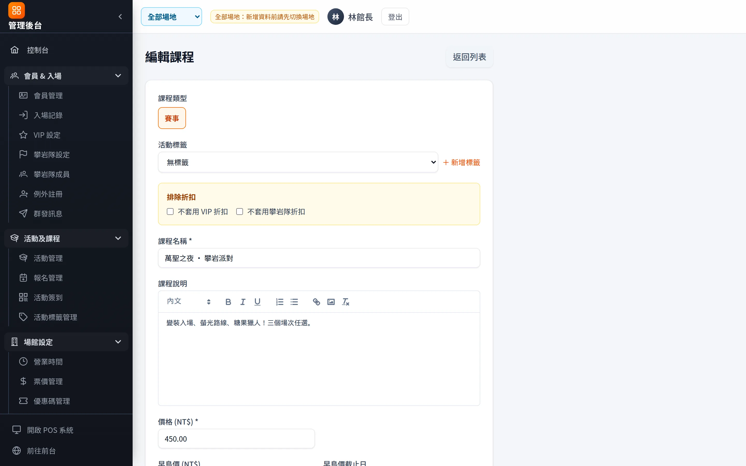This screenshot has height=466, width=746.
Task: Collapse the 活動及課程 section
Action: (66, 238)
